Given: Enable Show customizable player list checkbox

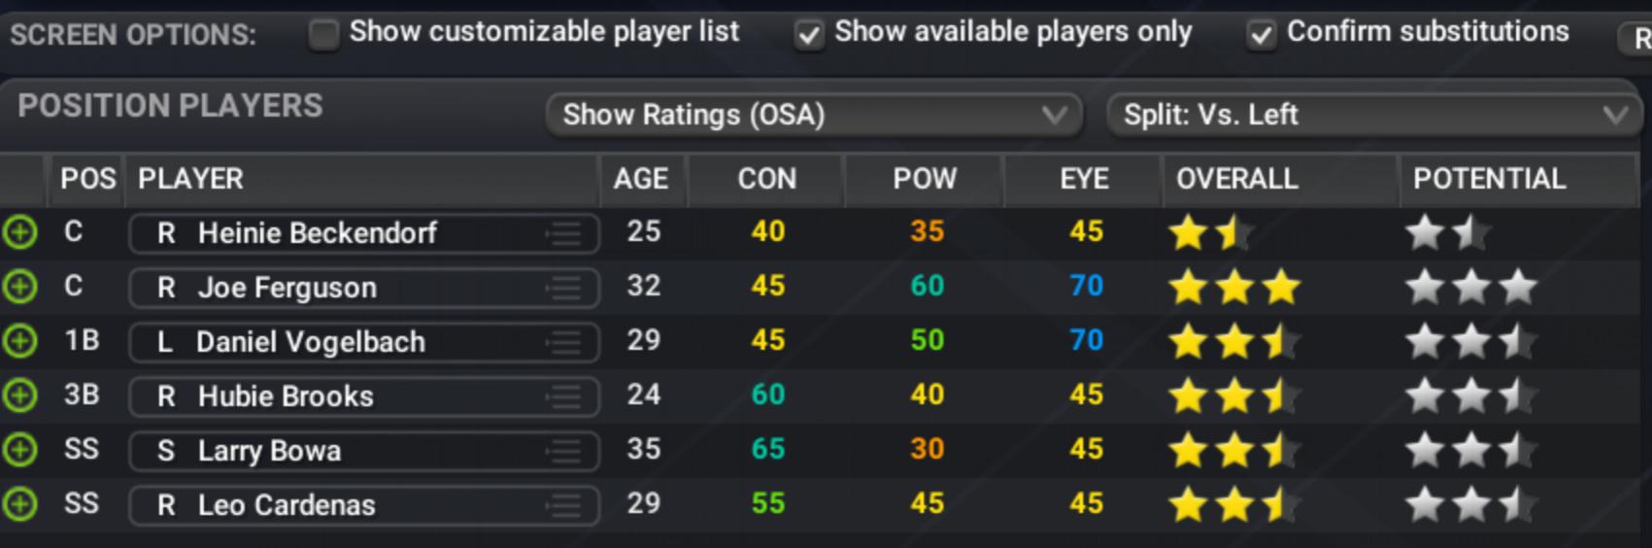Looking at the screenshot, I should pos(323,35).
